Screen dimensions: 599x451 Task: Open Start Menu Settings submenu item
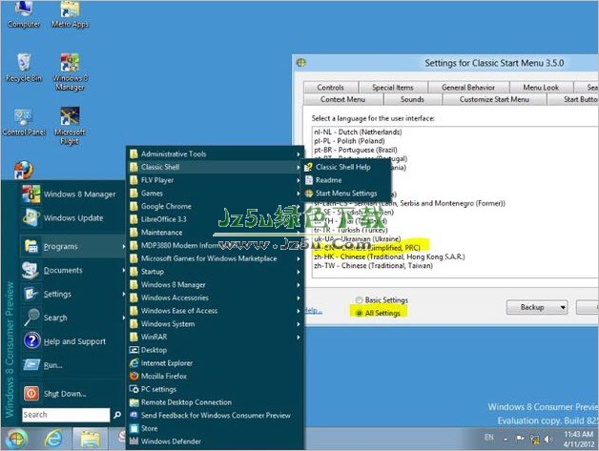click(x=346, y=194)
